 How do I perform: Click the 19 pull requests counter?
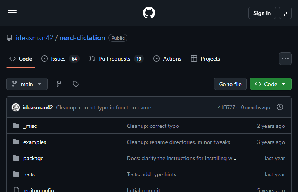coord(139,59)
